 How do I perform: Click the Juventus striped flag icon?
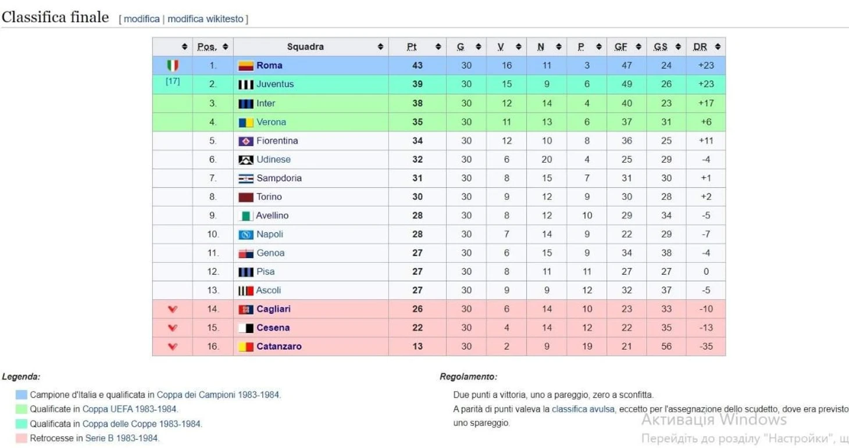click(x=246, y=85)
